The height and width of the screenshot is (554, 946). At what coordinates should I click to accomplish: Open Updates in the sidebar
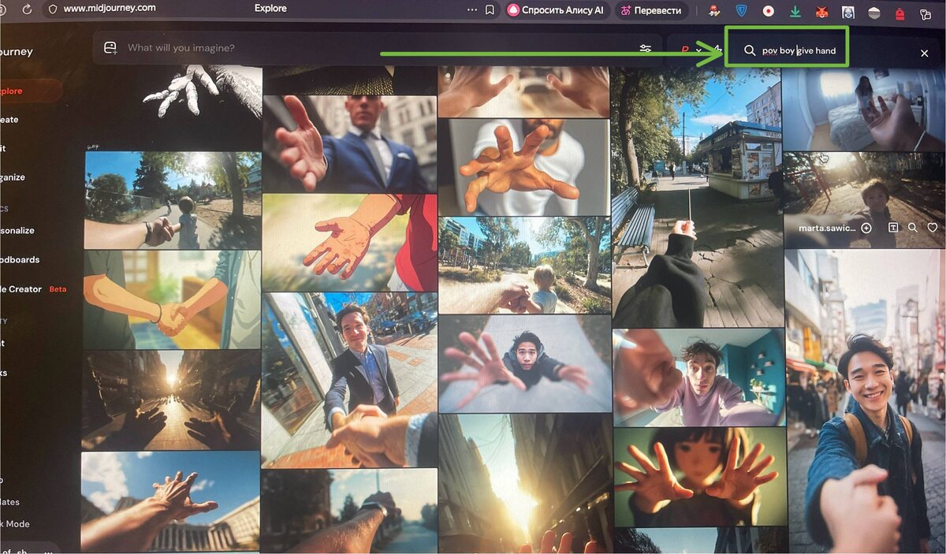point(10,502)
